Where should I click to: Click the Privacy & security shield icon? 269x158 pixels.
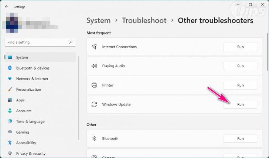tap(10, 153)
